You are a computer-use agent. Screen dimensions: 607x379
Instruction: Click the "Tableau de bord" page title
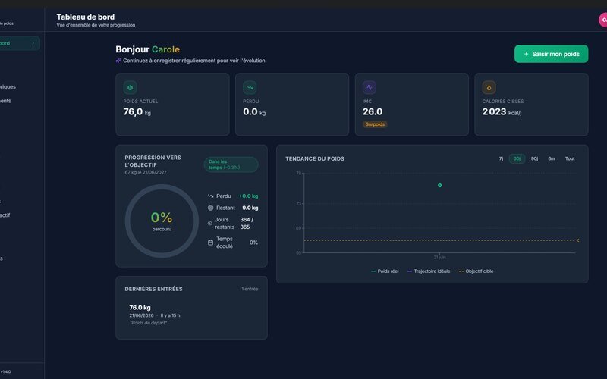point(86,17)
